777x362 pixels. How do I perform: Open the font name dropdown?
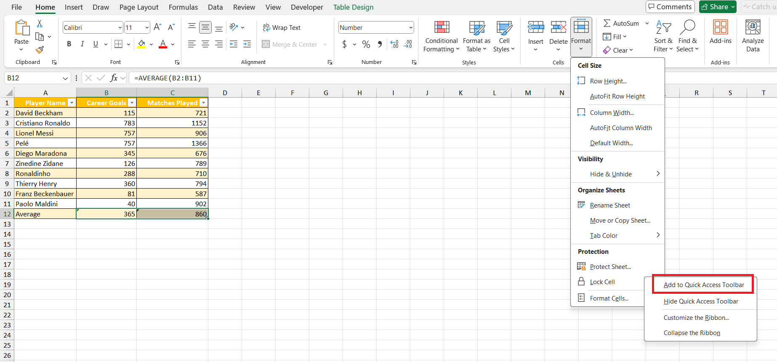pyautogui.click(x=120, y=28)
